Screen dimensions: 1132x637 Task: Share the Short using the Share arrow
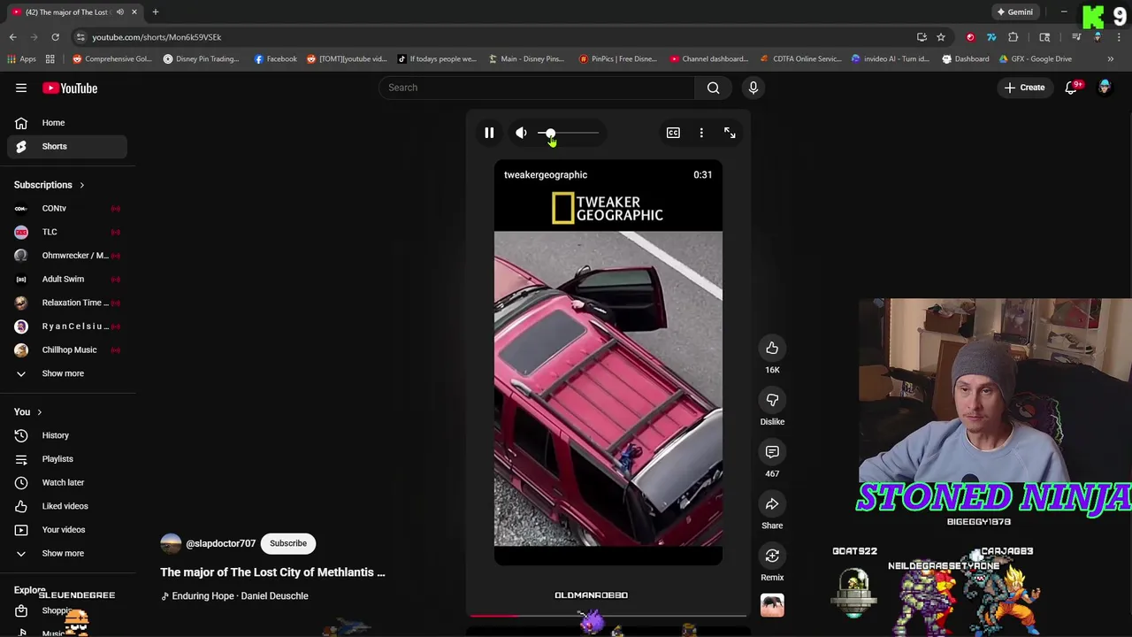click(772, 504)
